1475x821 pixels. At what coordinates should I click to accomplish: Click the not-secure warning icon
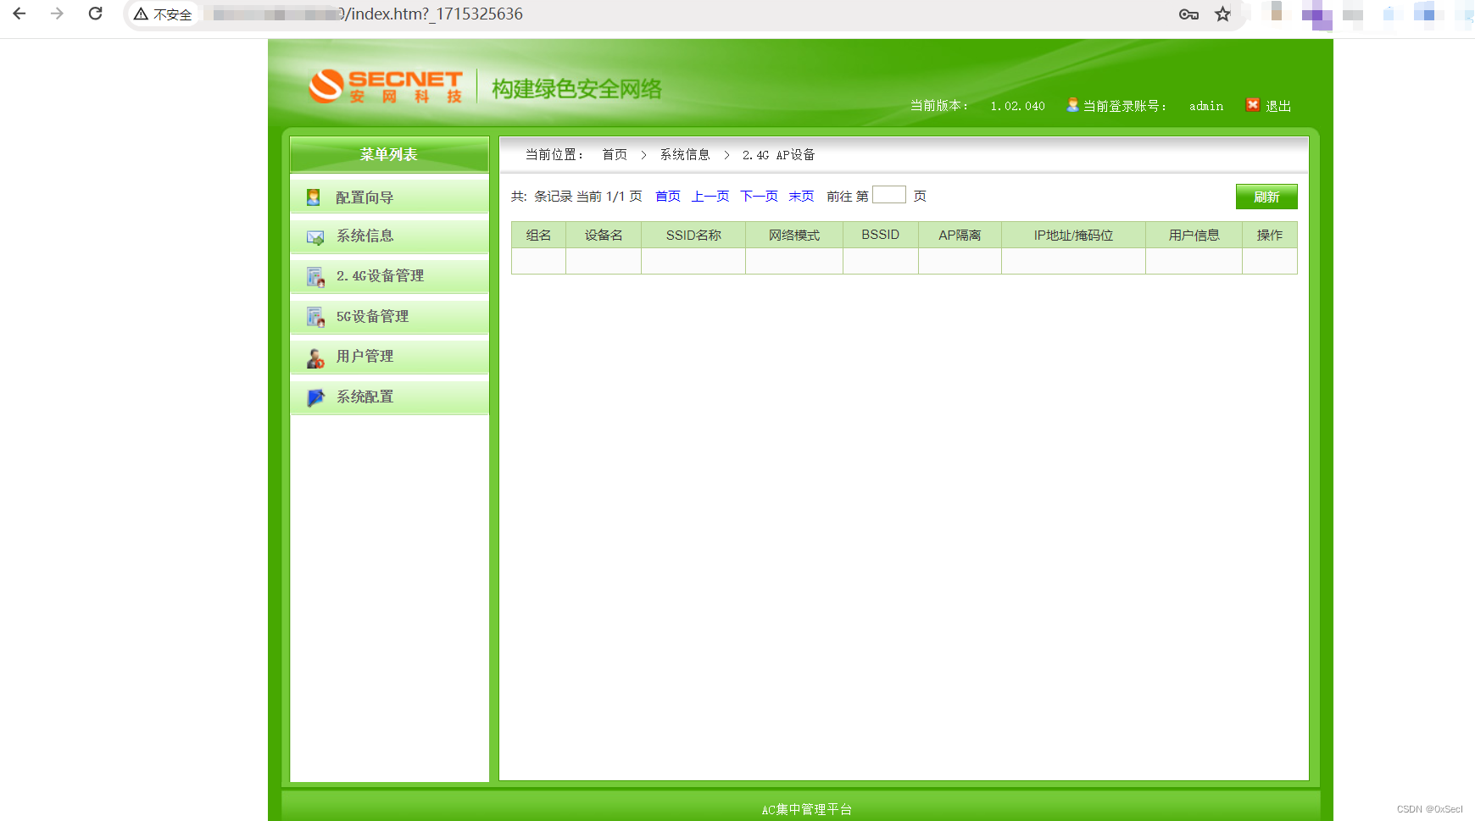pos(141,14)
